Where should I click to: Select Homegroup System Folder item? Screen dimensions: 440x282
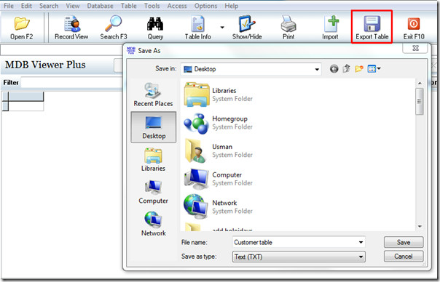click(219, 123)
